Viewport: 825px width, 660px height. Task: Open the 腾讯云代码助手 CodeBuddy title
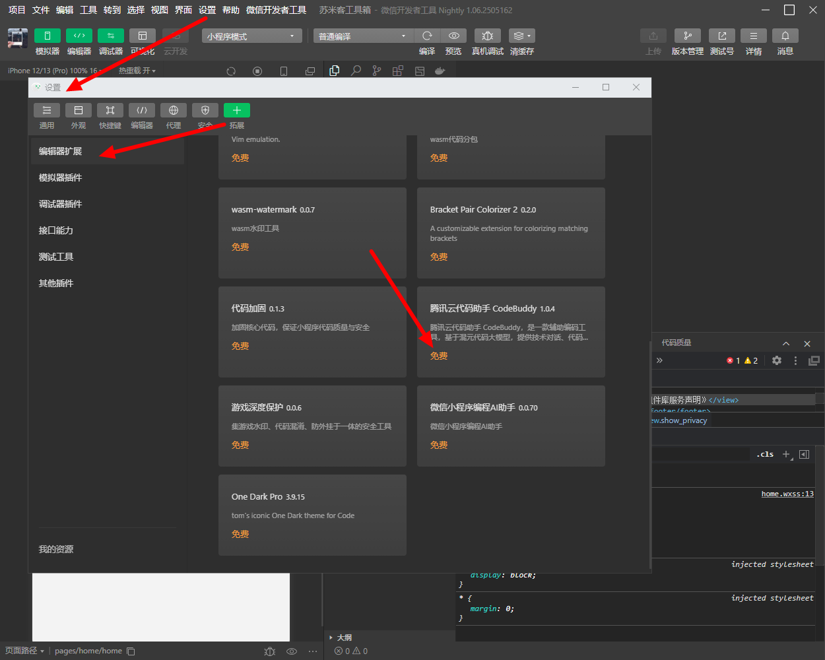pos(484,308)
